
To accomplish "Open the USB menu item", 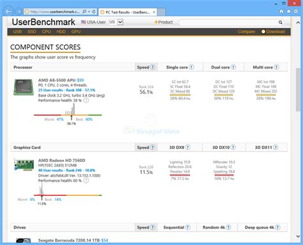I will pyautogui.click(x=17, y=31).
